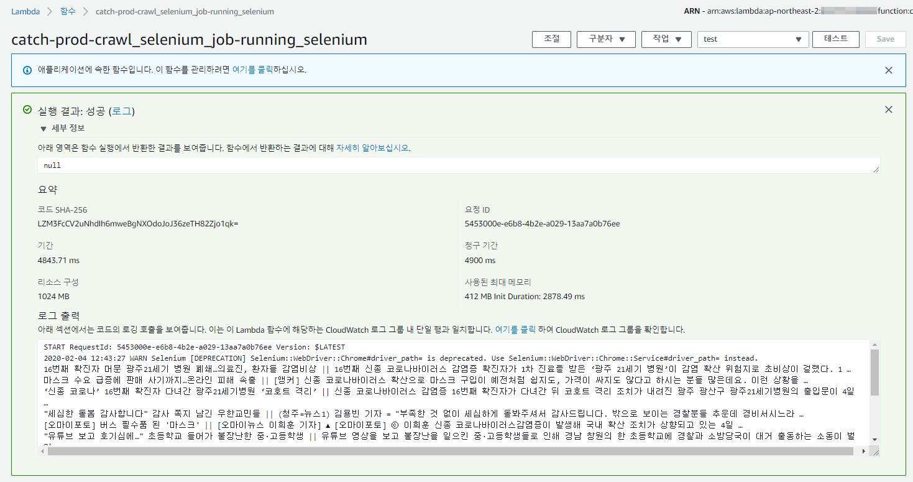Open CloudWatch log group 여기를 클릭 link
This screenshot has height=482, width=913.
(x=515, y=330)
